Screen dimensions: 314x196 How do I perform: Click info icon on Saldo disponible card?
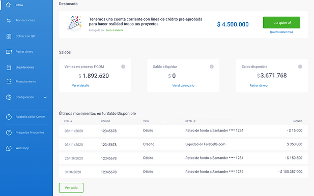300,67
